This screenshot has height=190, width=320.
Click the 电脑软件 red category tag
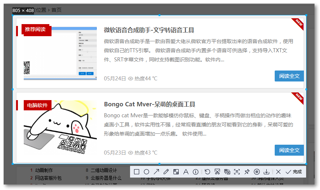click(x=37, y=105)
